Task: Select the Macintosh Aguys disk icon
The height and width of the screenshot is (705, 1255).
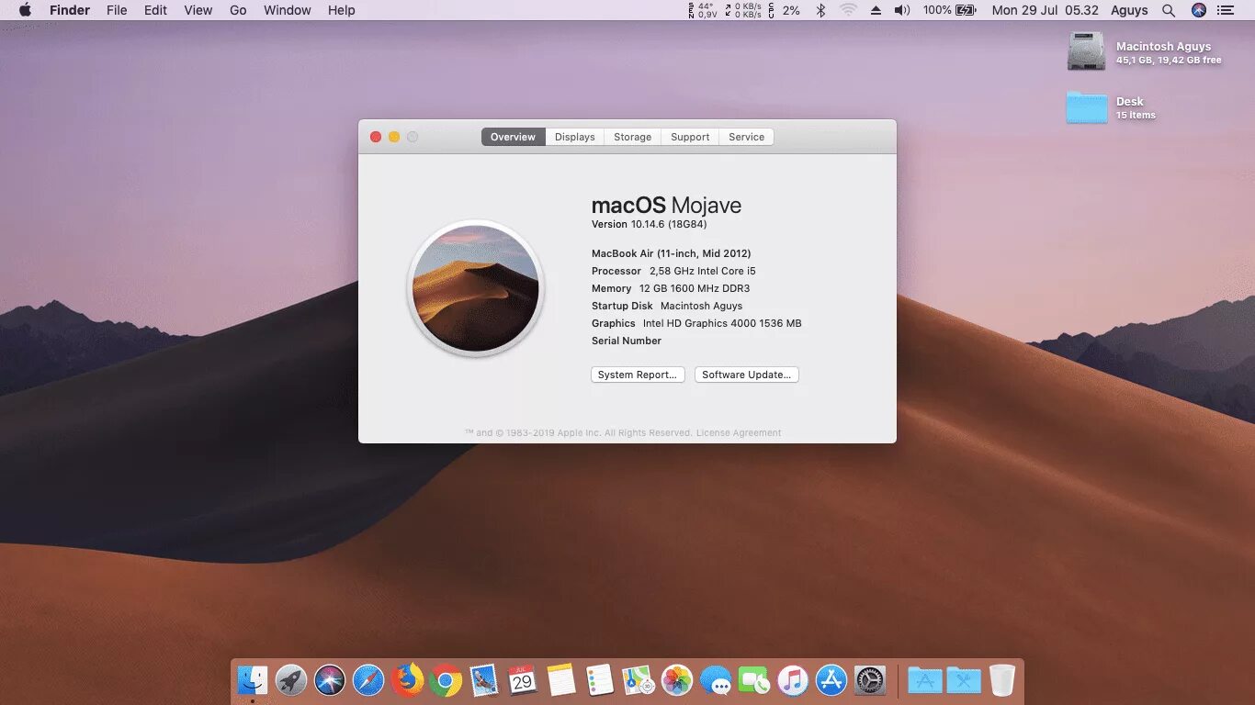Action: click(1087, 51)
